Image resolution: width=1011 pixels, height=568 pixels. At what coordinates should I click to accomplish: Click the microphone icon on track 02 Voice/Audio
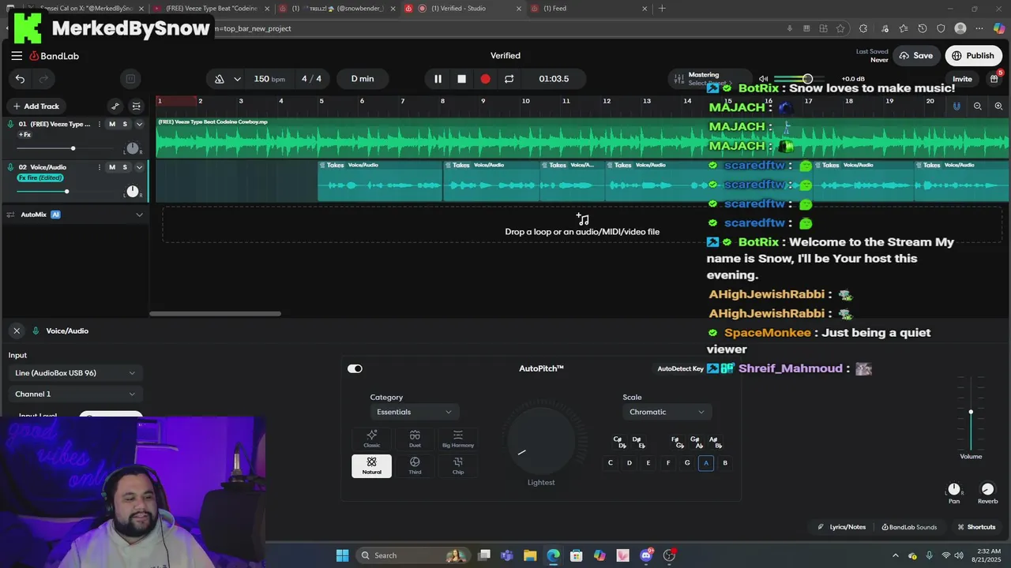pyautogui.click(x=10, y=167)
